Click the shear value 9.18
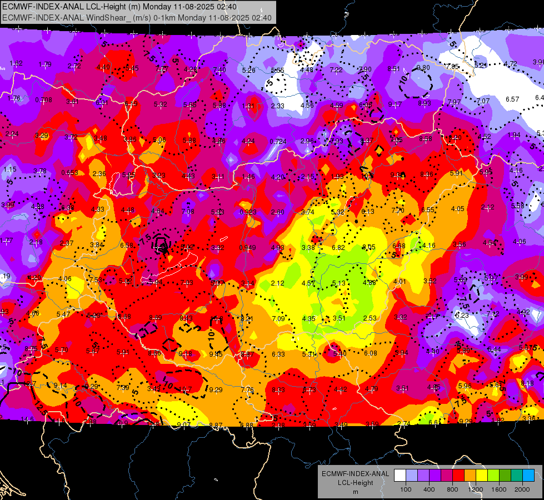Image resolution: width=544 pixels, height=500 pixels. 185,353
